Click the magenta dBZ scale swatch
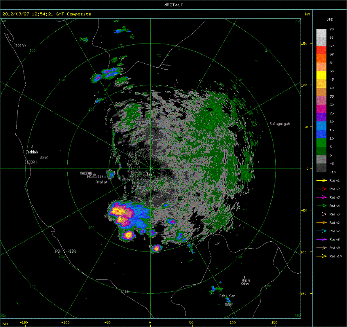347x327 pixels. pos(321,109)
